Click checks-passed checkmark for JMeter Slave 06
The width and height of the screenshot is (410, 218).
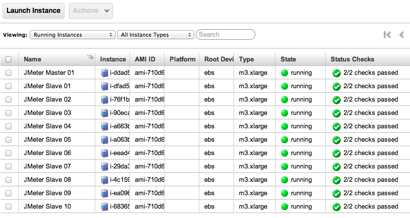337,154
